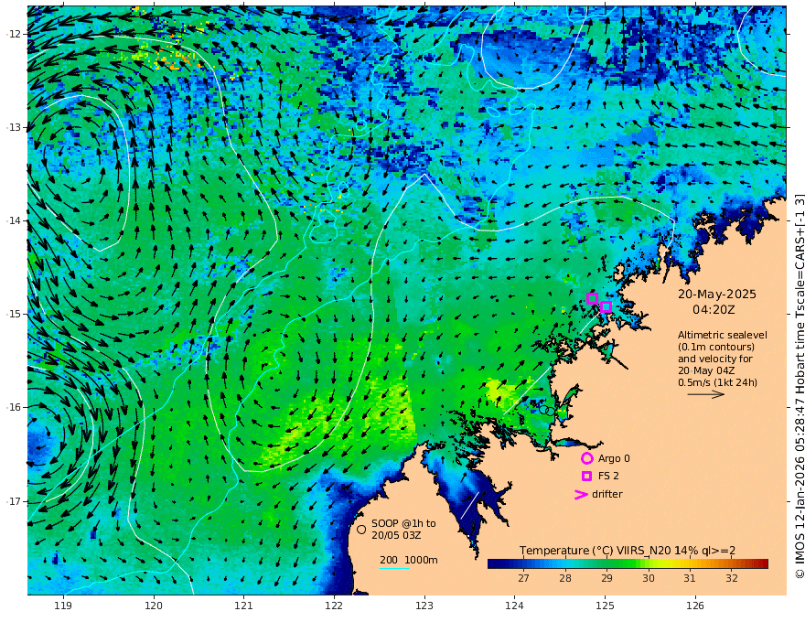Click longitude axis label '123'
This screenshot has width=805, height=622.
[x=424, y=606]
